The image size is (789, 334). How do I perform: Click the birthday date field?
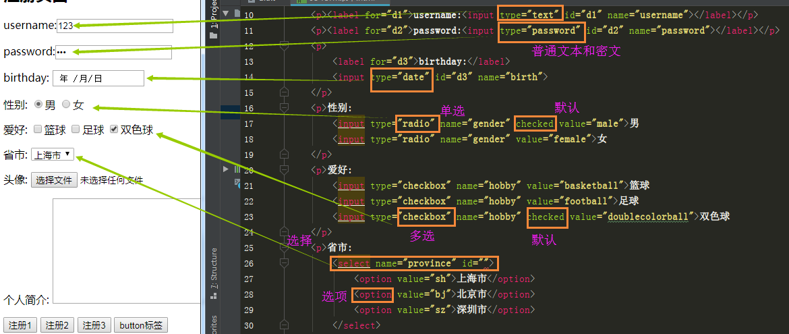click(98, 78)
